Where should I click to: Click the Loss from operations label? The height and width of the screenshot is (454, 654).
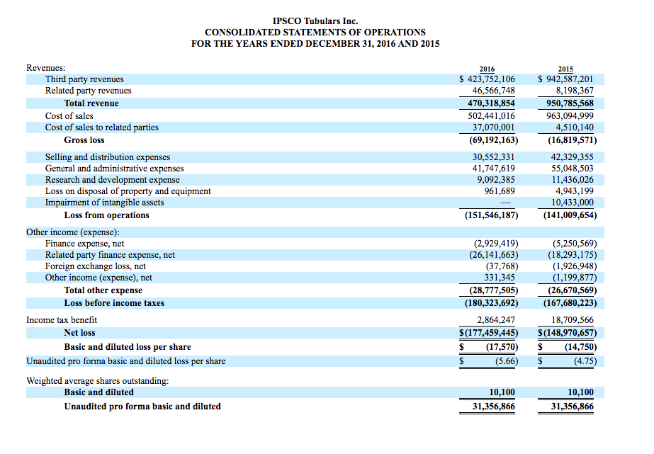click(107, 215)
